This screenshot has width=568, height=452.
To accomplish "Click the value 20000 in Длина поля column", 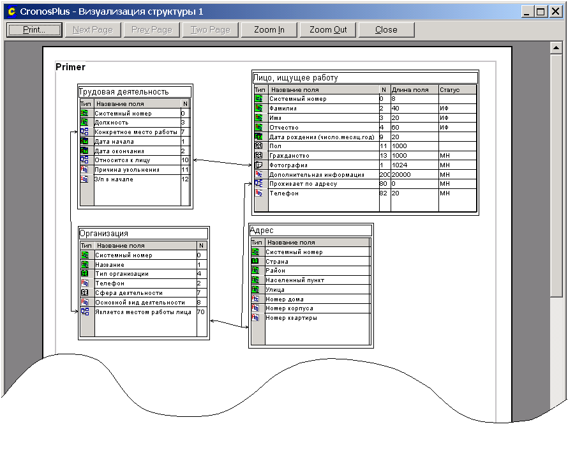I will (x=401, y=175).
